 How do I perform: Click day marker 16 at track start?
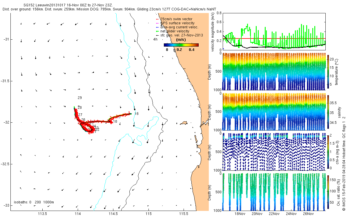coord(137,114)
